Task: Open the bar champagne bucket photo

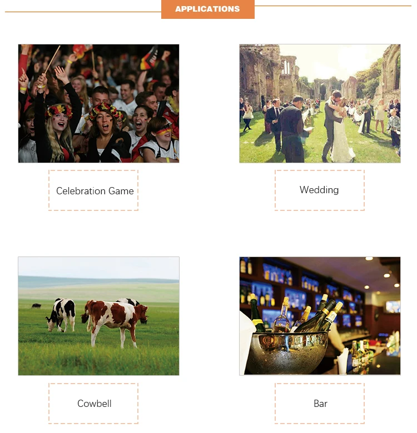Action: [320, 316]
